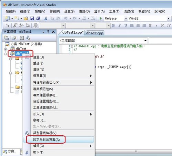Click the percent style icon
The width and height of the screenshot is (172, 156).
pos(162,25)
